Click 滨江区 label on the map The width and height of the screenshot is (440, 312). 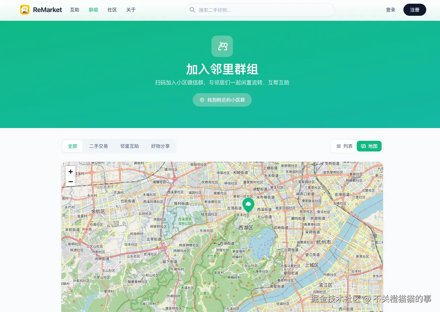(x=326, y=285)
